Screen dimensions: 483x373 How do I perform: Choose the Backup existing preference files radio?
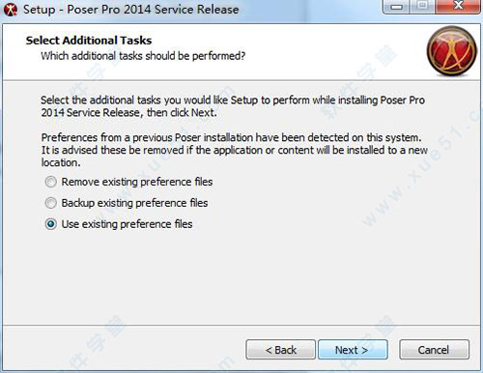click(51, 203)
